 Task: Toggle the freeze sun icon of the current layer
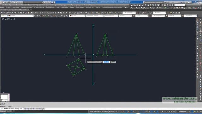[4, 16]
